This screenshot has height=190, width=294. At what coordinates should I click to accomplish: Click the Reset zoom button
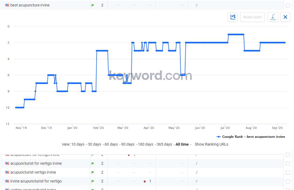coord(252,17)
